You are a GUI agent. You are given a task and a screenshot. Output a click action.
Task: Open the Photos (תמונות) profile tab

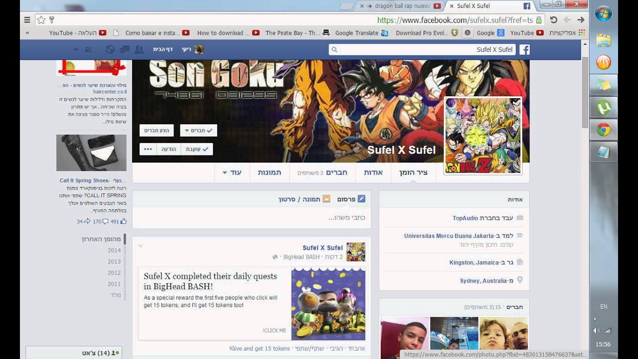tap(269, 173)
